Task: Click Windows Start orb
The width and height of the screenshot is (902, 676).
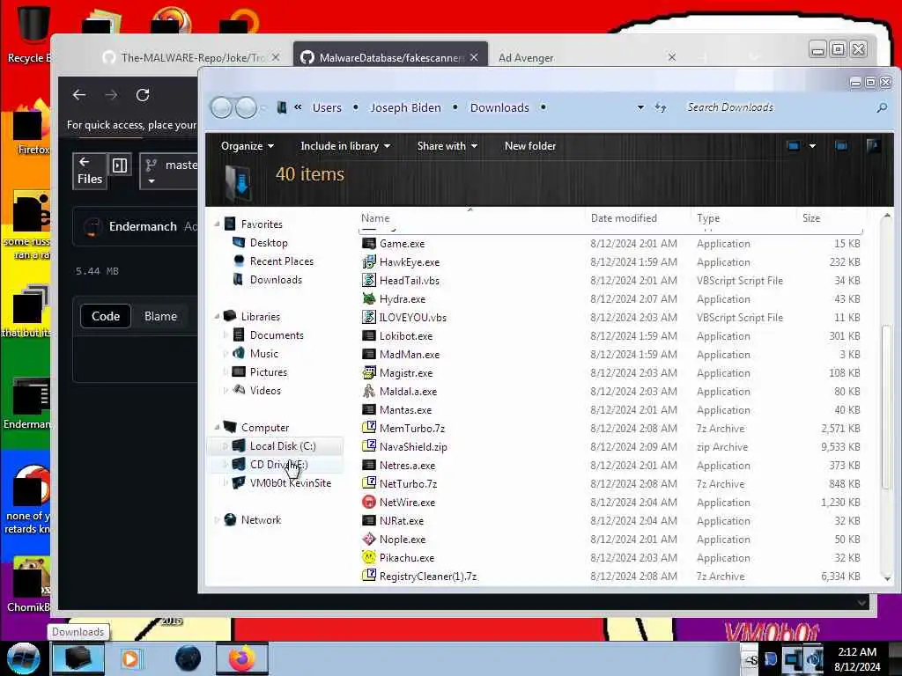Action: click(x=23, y=658)
